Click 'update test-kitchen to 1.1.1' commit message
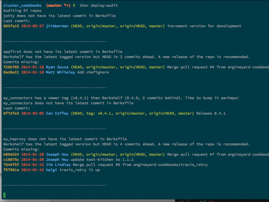 pos(102,160)
